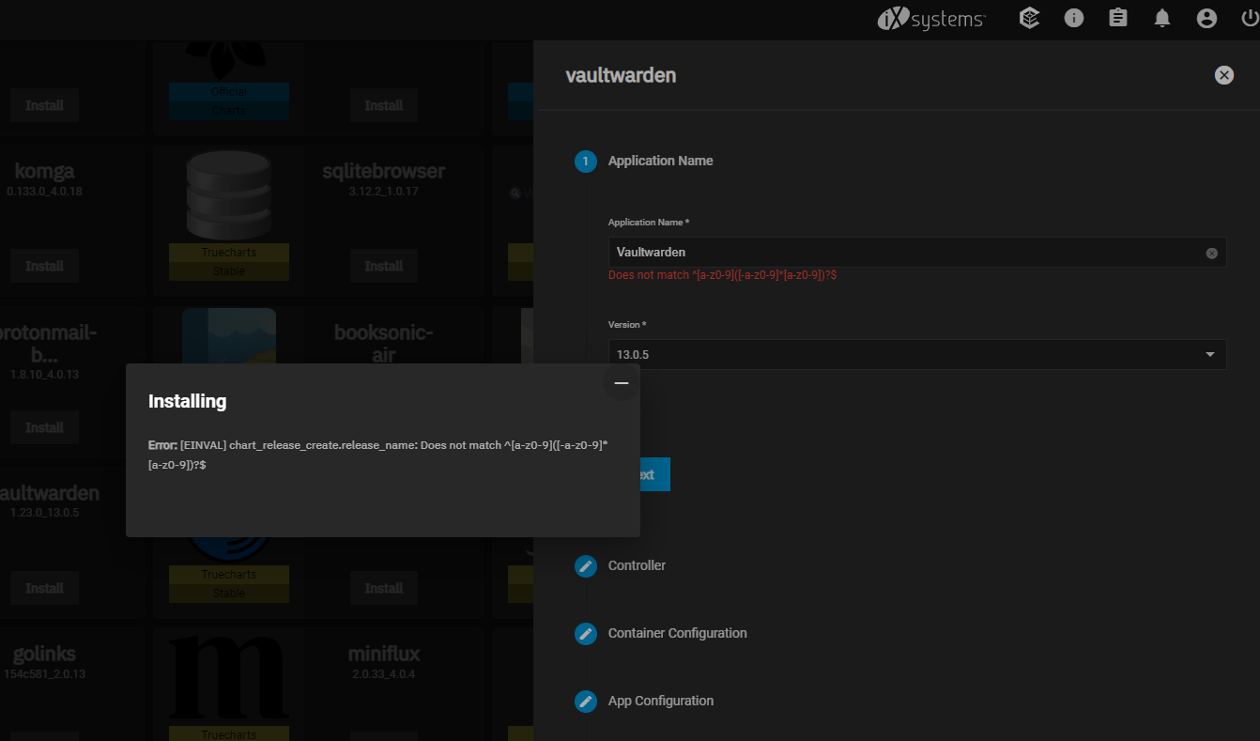The height and width of the screenshot is (741, 1260).
Task: Open the TrueCommand cube icon menu
Action: tap(1030, 18)
